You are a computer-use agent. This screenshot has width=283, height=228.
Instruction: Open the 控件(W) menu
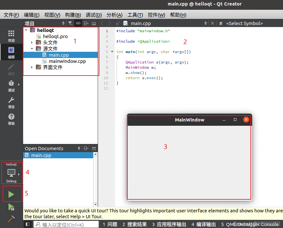pyautogui.click(x=156, y=15)
